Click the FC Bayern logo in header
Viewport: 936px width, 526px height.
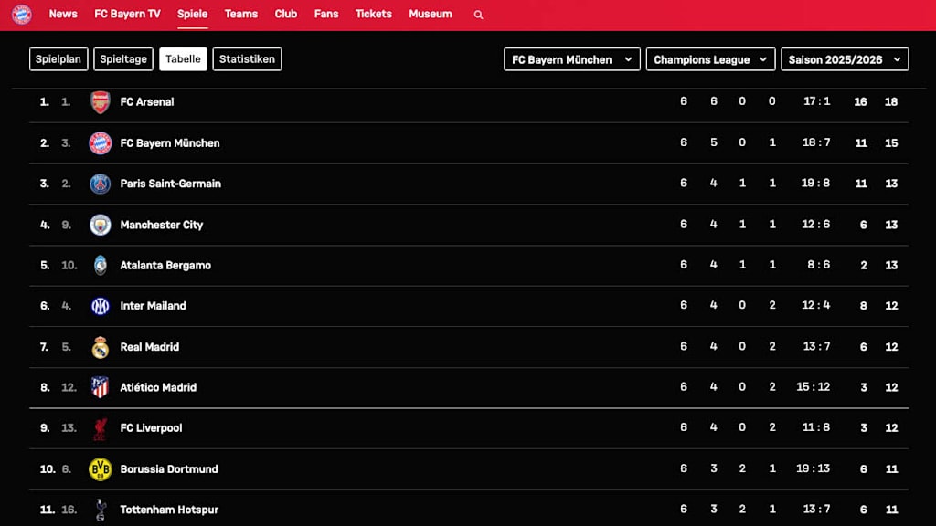21,15
